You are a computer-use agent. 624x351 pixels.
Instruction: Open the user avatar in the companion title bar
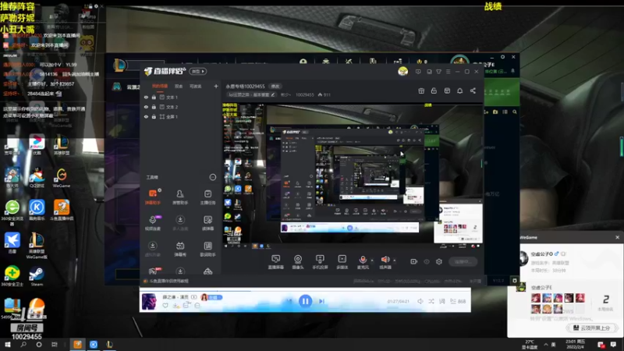point(402,71)
